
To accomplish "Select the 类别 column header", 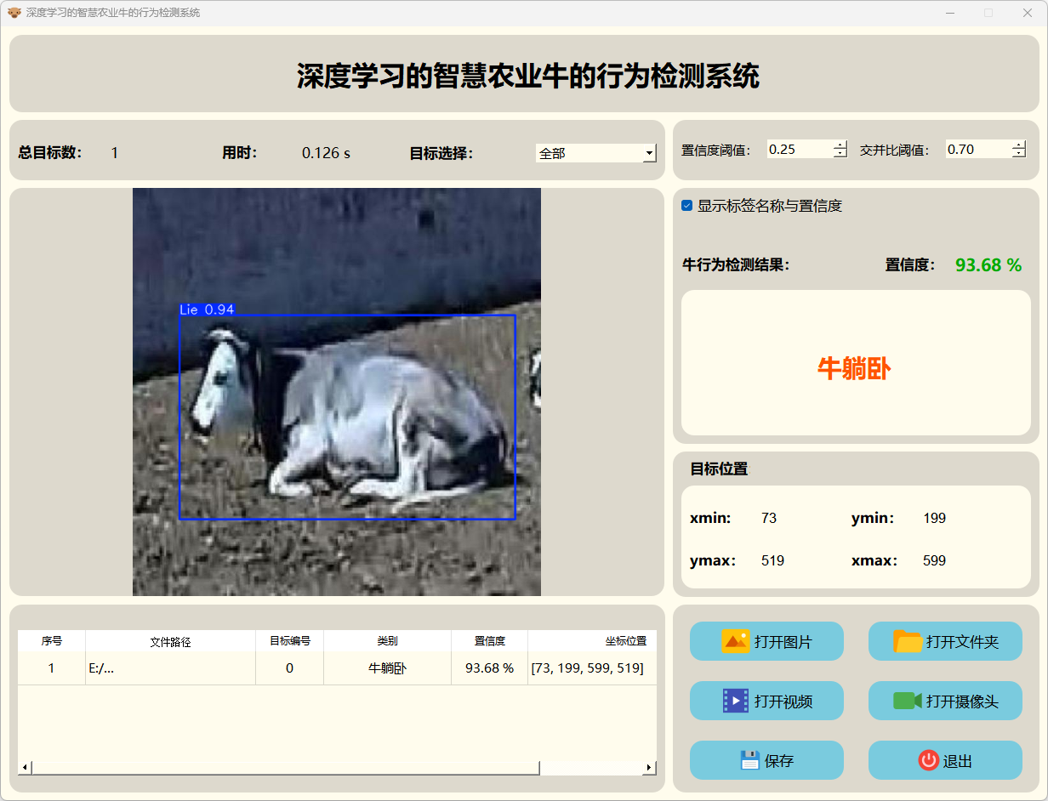I will [x=388, y=641].
